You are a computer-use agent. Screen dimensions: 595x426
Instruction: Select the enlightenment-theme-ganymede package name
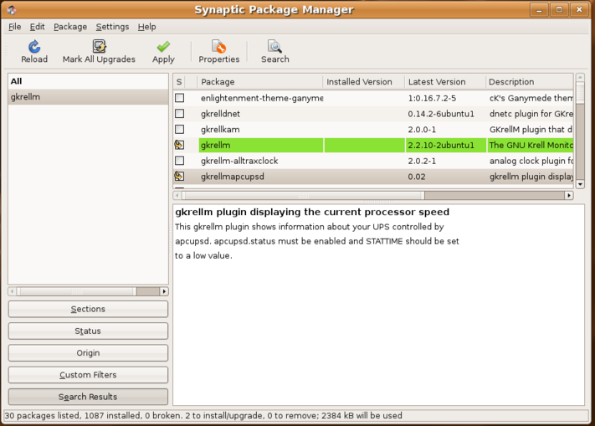click(x=262, y=98)
